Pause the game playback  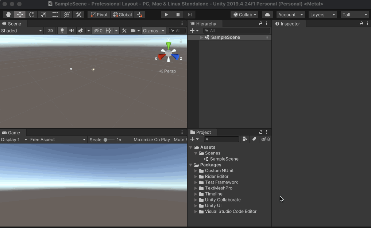click(178, 15)
